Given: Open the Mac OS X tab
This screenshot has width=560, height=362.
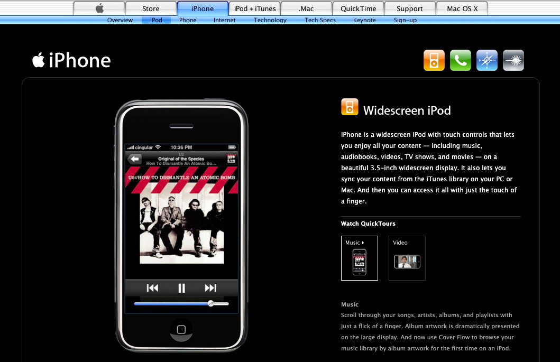Looking at the screenshot, I should (x=462, y=8).
